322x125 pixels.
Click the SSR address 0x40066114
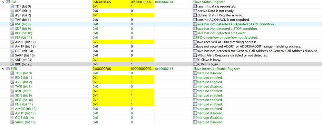coord(164,2)
